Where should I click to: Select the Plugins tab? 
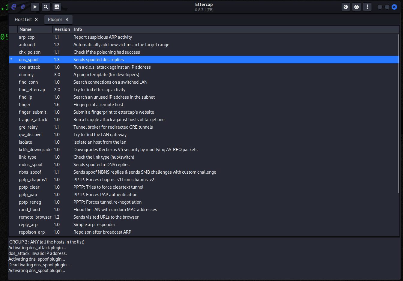(55, 19)
